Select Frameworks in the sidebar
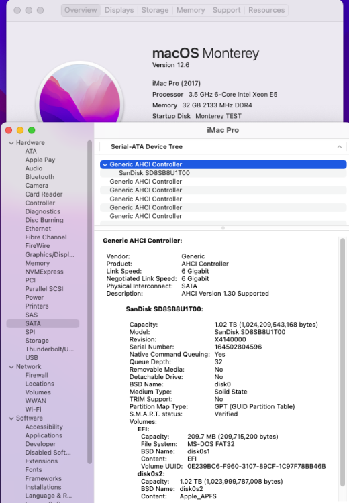This screenshot has width=349, height=503. point(44,479)
